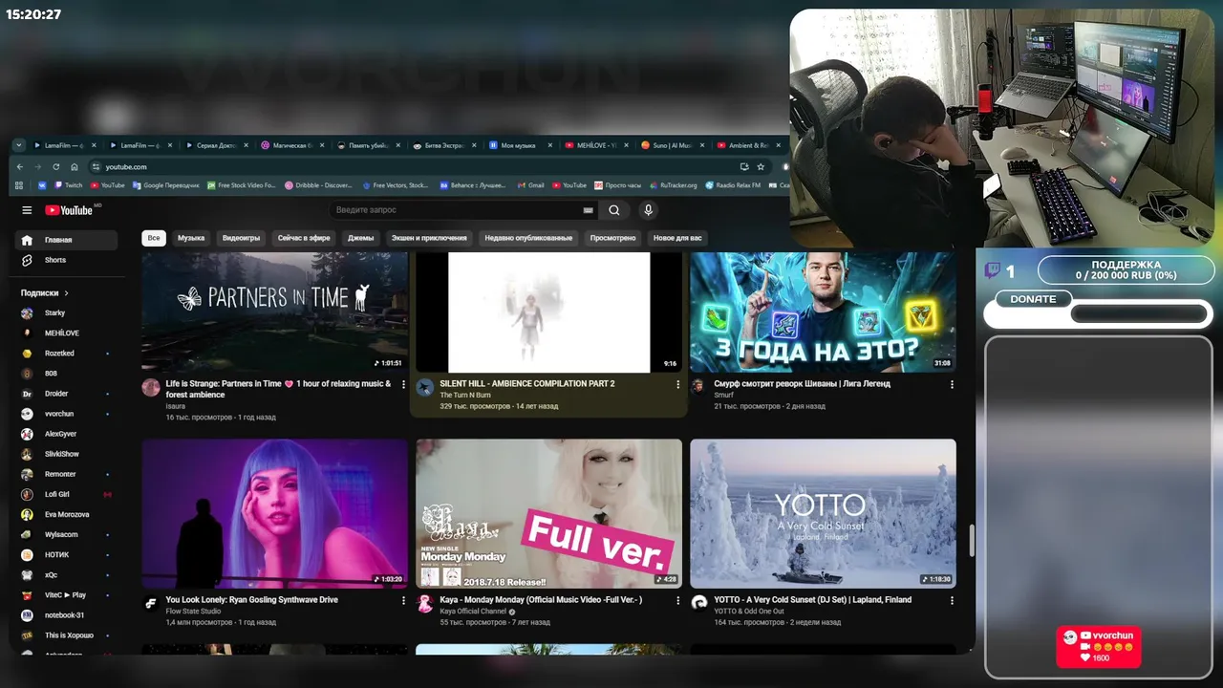Open the Google Переводчик bookmark
This screenshot has height=688, width=1223.
[x=165, y=185]
